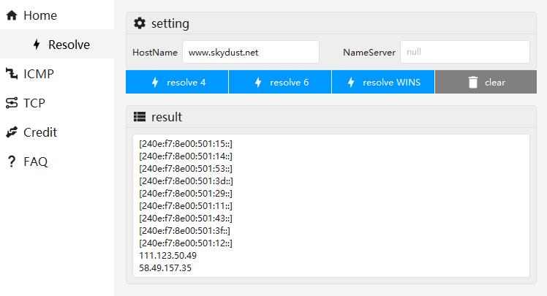This screenshot has width=547, height=296.
Task: Focus the HostName input field
Action: 250,52
